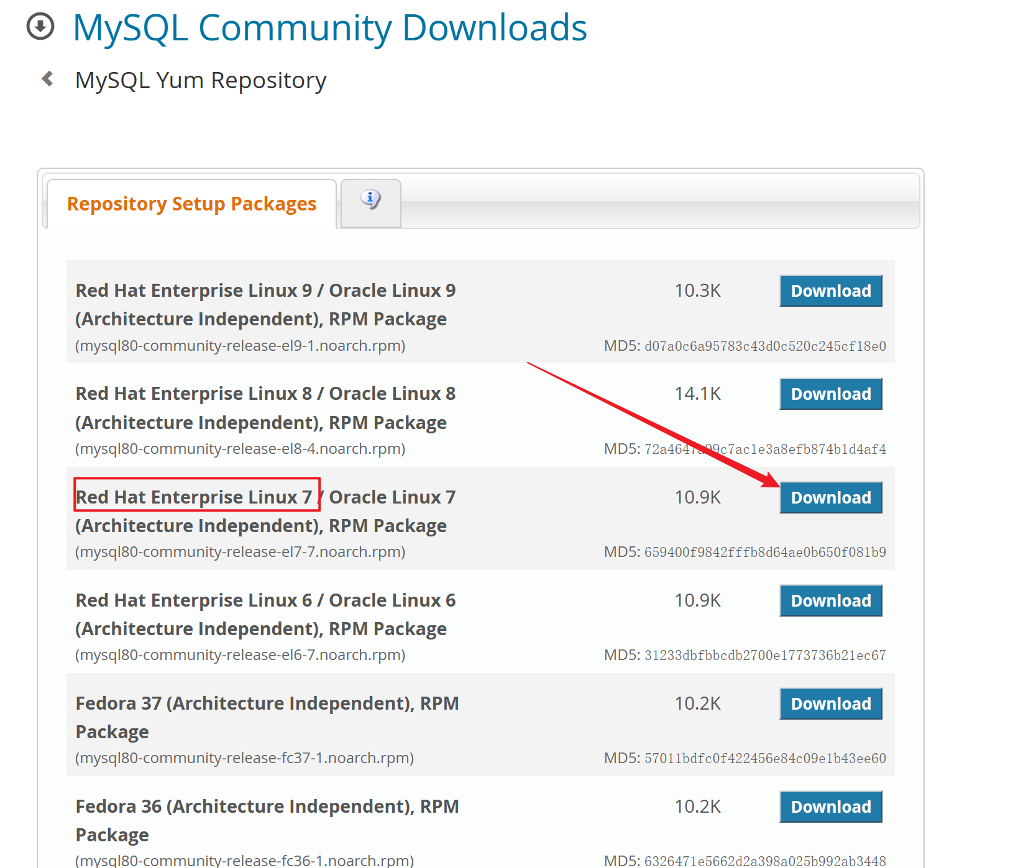Download the Red Hat Enterprise Linux 6 package
This screenshot has width=1013, height=868.
(831, 600)
